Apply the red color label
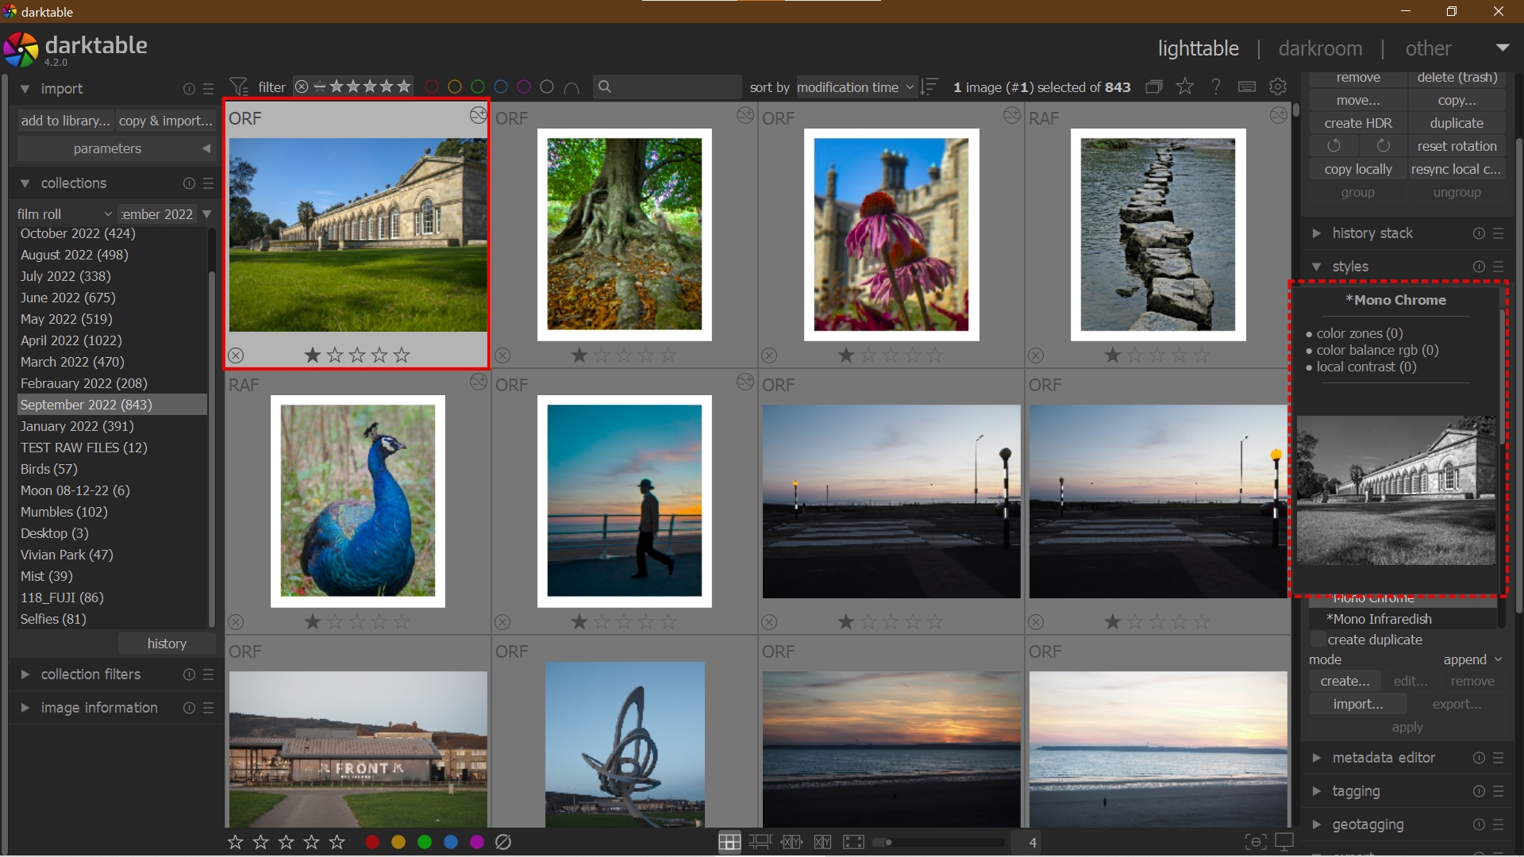The height and width of the screenshot is (857, 1524). pos(371,842)
